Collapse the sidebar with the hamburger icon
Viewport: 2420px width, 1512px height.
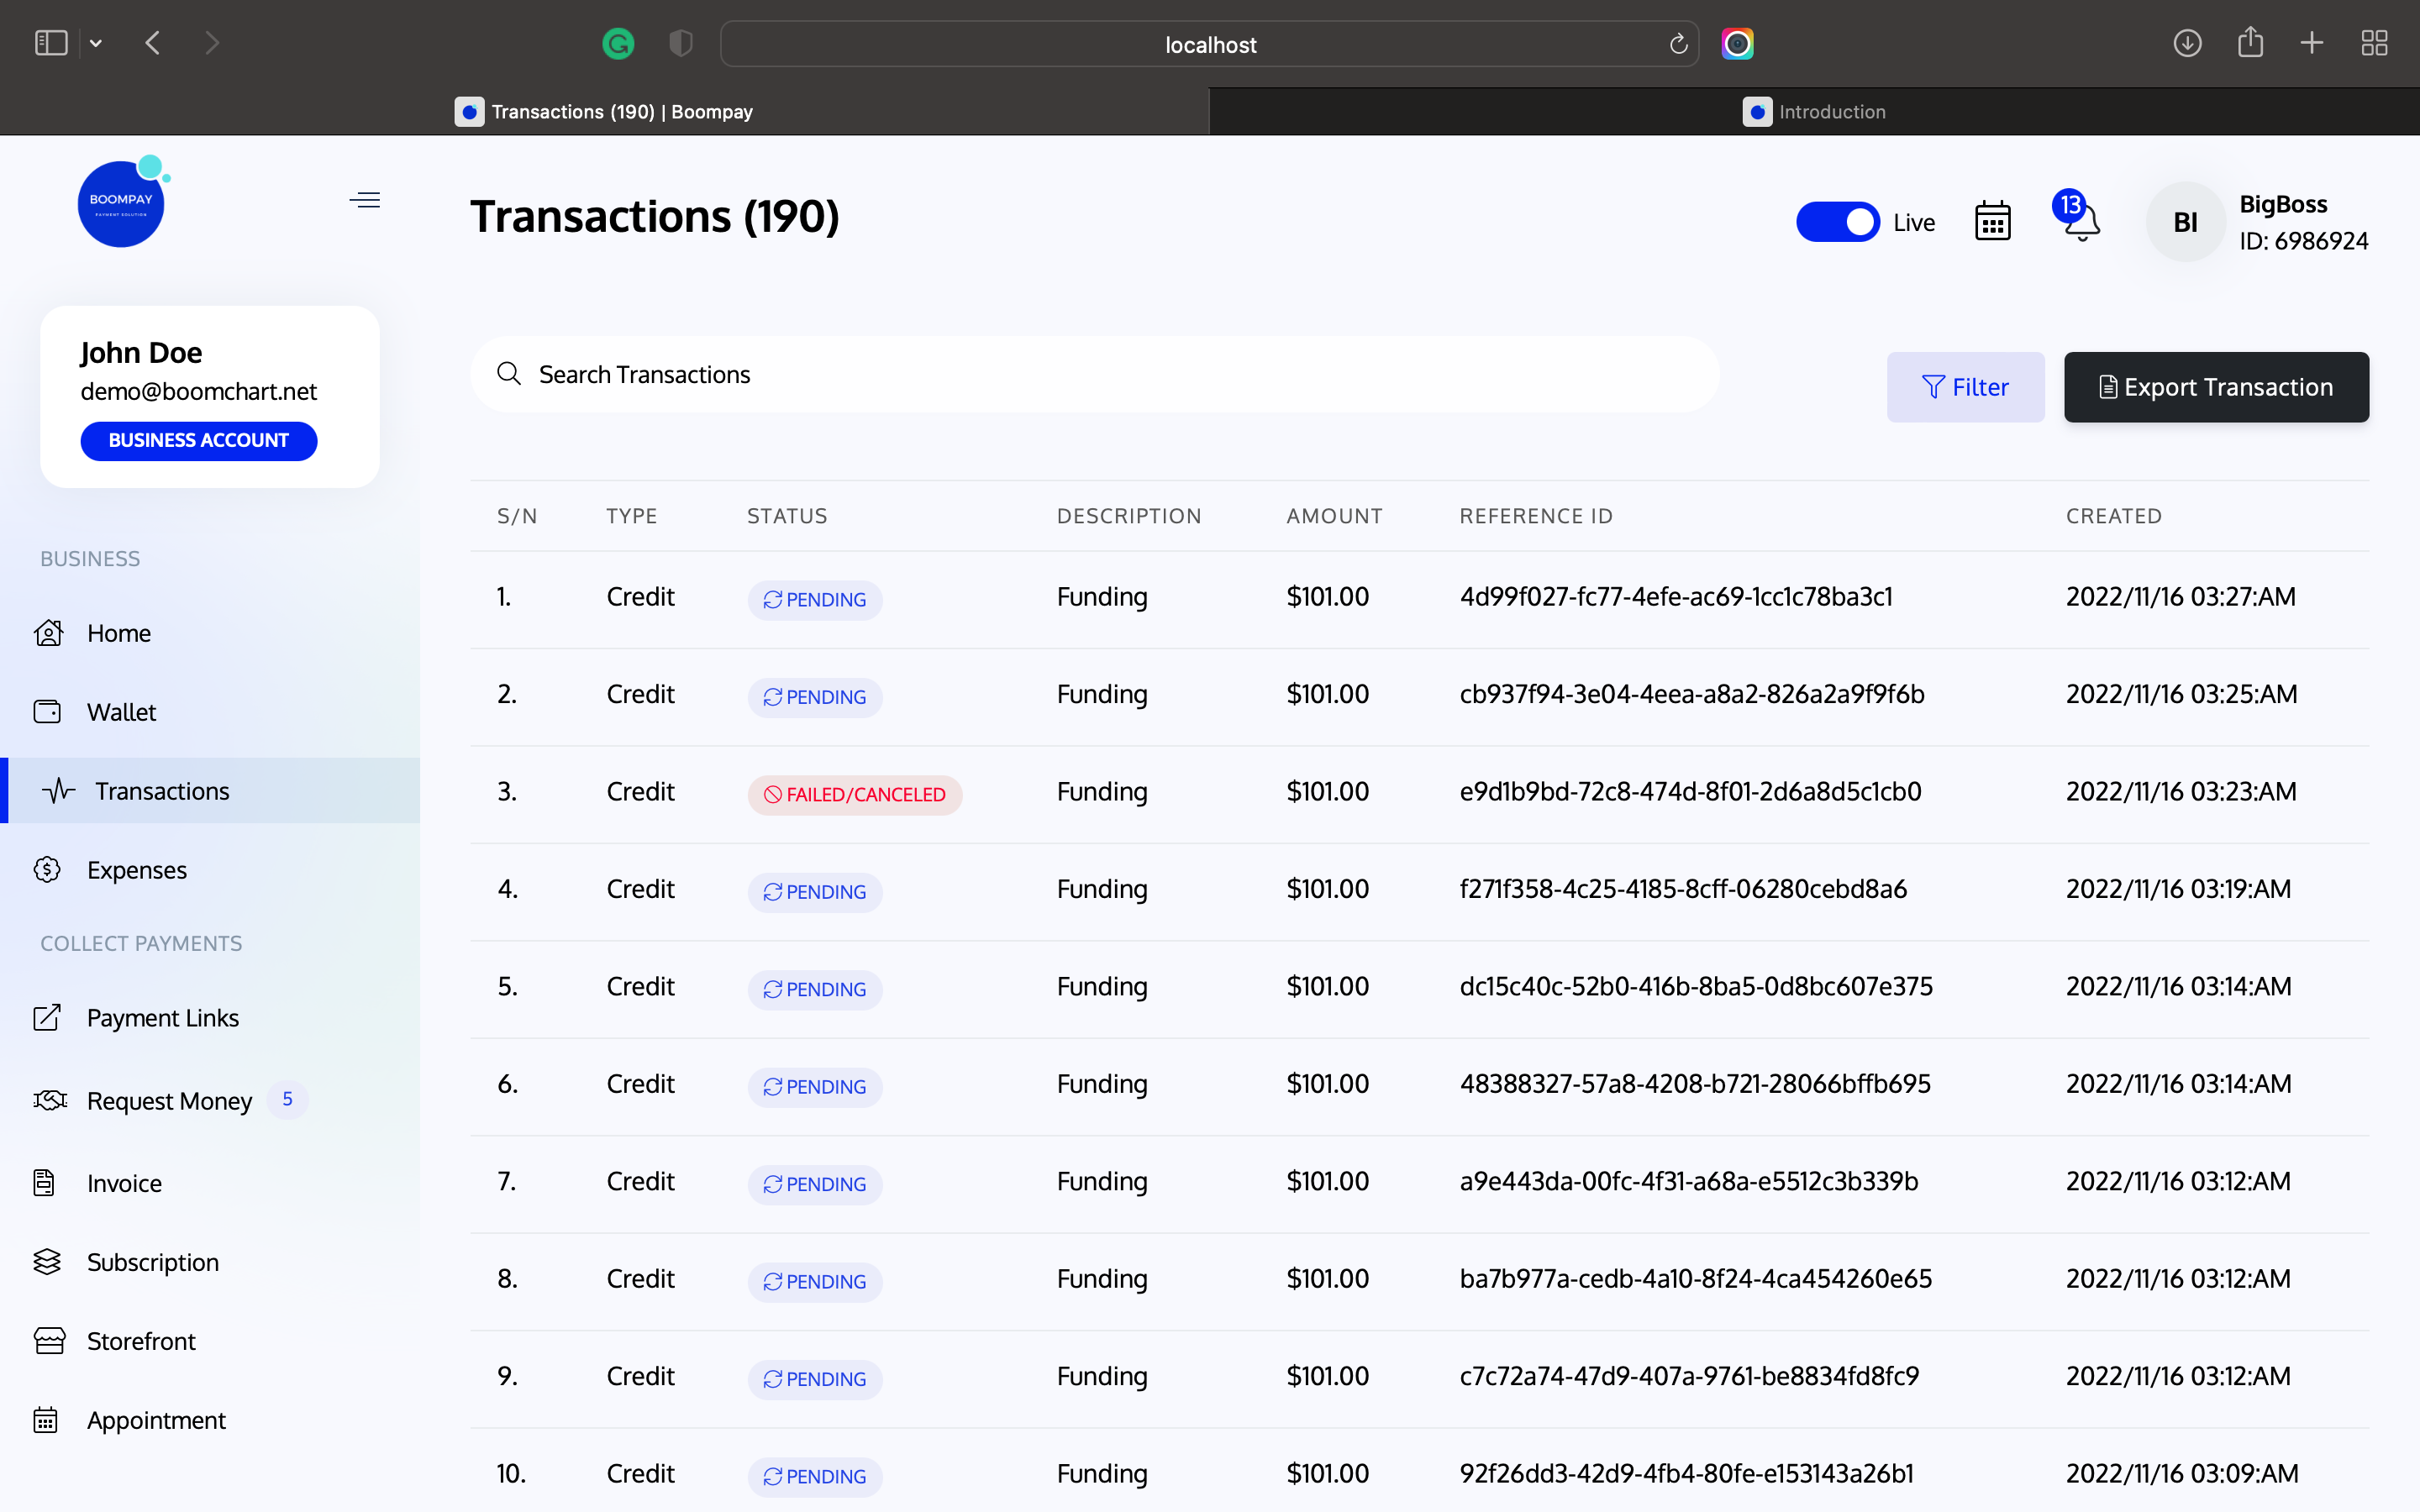pyautogui.click(x=364, y=199)
